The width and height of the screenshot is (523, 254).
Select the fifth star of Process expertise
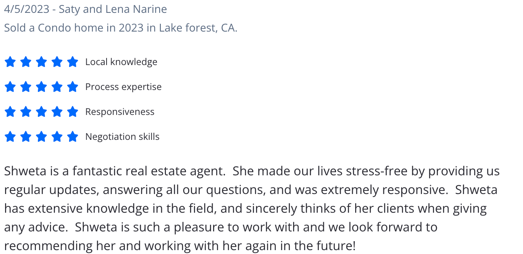coord(73,86)
